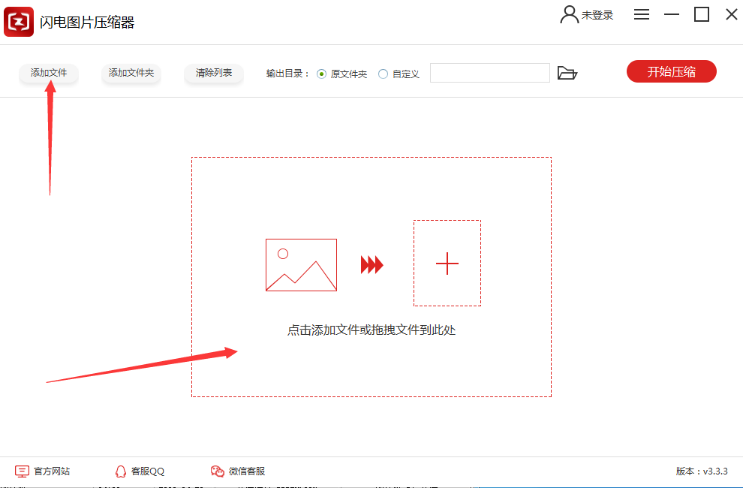The width and height of the screenshot is (743, 488).
Task: Click the 添加文件 button
Action: click(48, 73)
